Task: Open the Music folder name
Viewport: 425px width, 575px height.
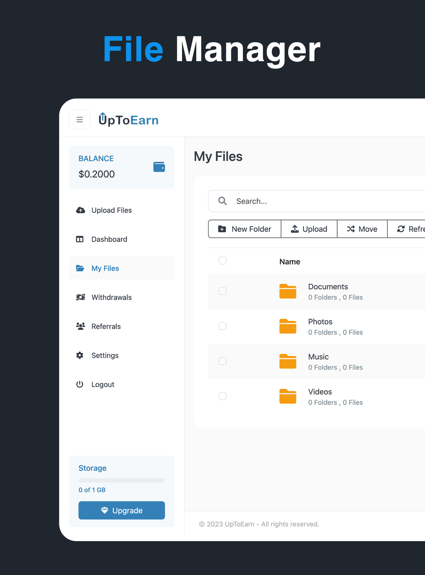Action: pos(318,357)
